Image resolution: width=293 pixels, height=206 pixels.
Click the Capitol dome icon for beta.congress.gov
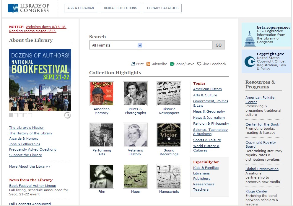250,39
